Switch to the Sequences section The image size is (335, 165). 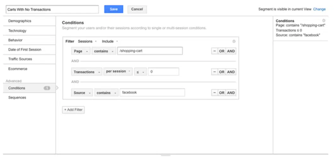tap(17, 98)
